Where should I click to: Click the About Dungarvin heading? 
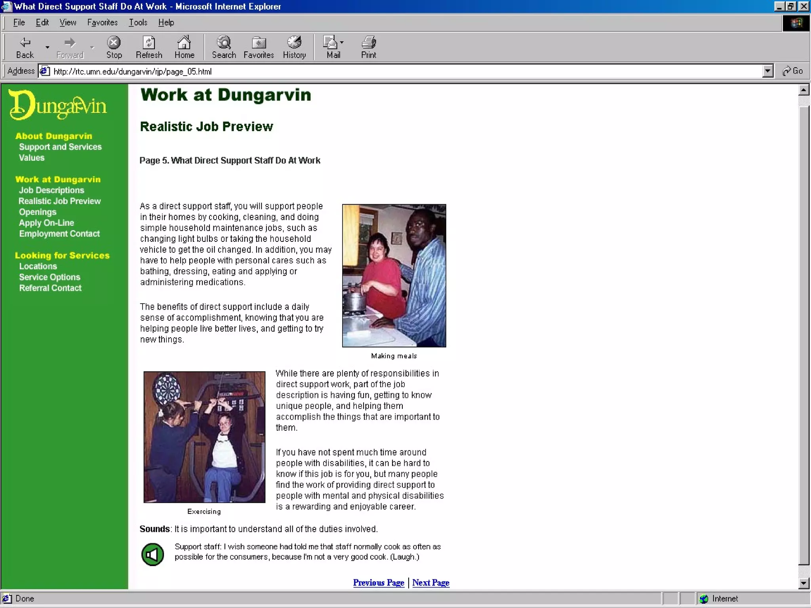coord(53,136)
